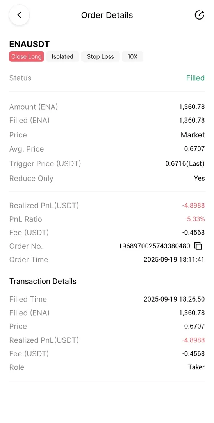Screen dimensions: 214x423
Task: Tap the 10X leverage tag
Action: point(132,57)
